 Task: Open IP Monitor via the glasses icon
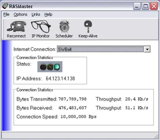(x=41, y=27)
